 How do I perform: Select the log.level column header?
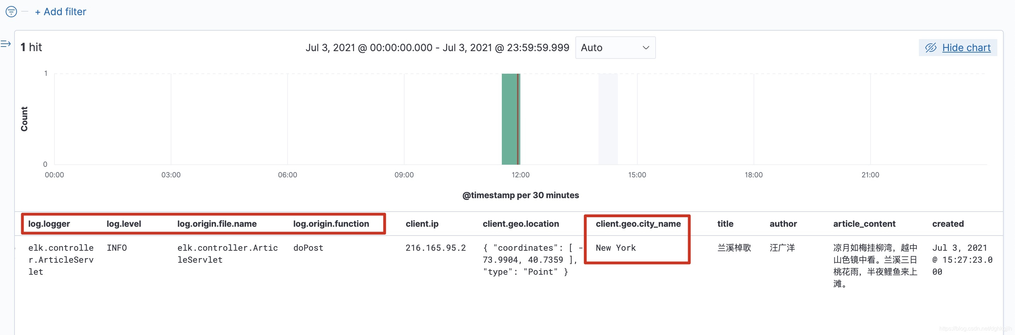124,224
